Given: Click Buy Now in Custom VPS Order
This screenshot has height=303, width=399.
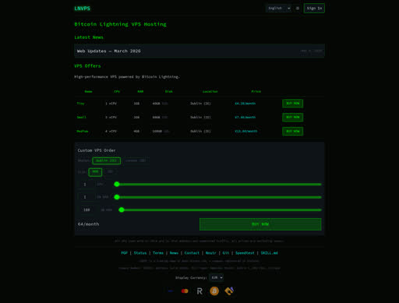Looking at the screenshot, I should [260, 224].
